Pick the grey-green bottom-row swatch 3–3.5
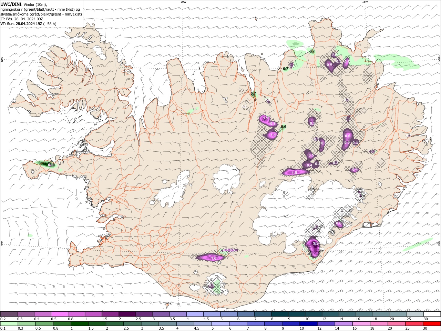The image size is (441, 331). (150, 324)
